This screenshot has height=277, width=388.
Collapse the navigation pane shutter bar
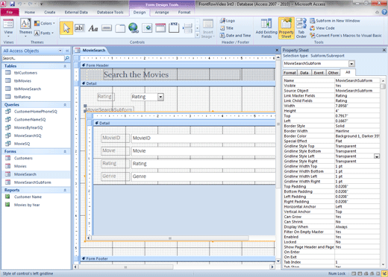tap(67, 51)
